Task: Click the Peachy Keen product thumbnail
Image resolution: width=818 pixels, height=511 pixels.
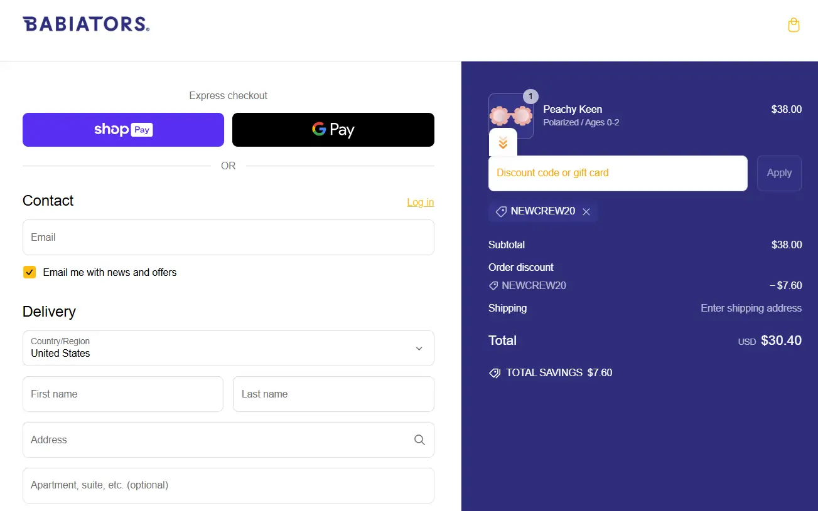Action: point(511,116)
